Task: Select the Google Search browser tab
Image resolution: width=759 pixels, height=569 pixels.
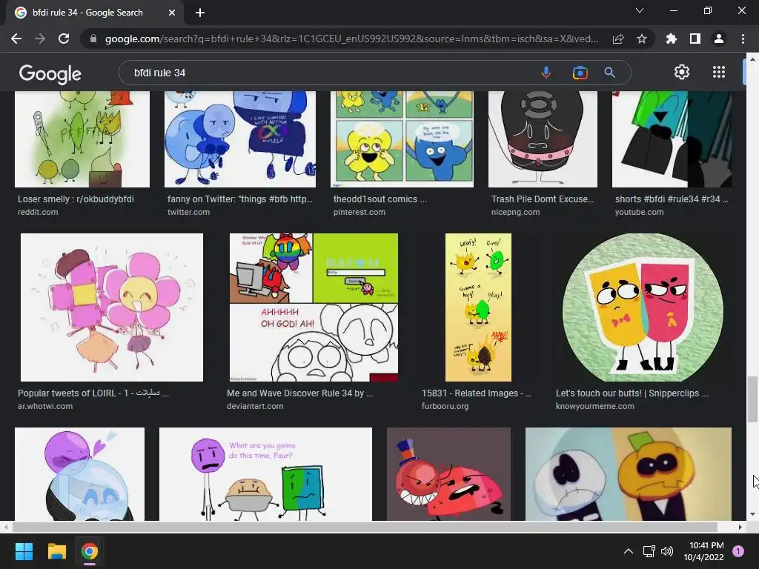Action: [95, 13]
